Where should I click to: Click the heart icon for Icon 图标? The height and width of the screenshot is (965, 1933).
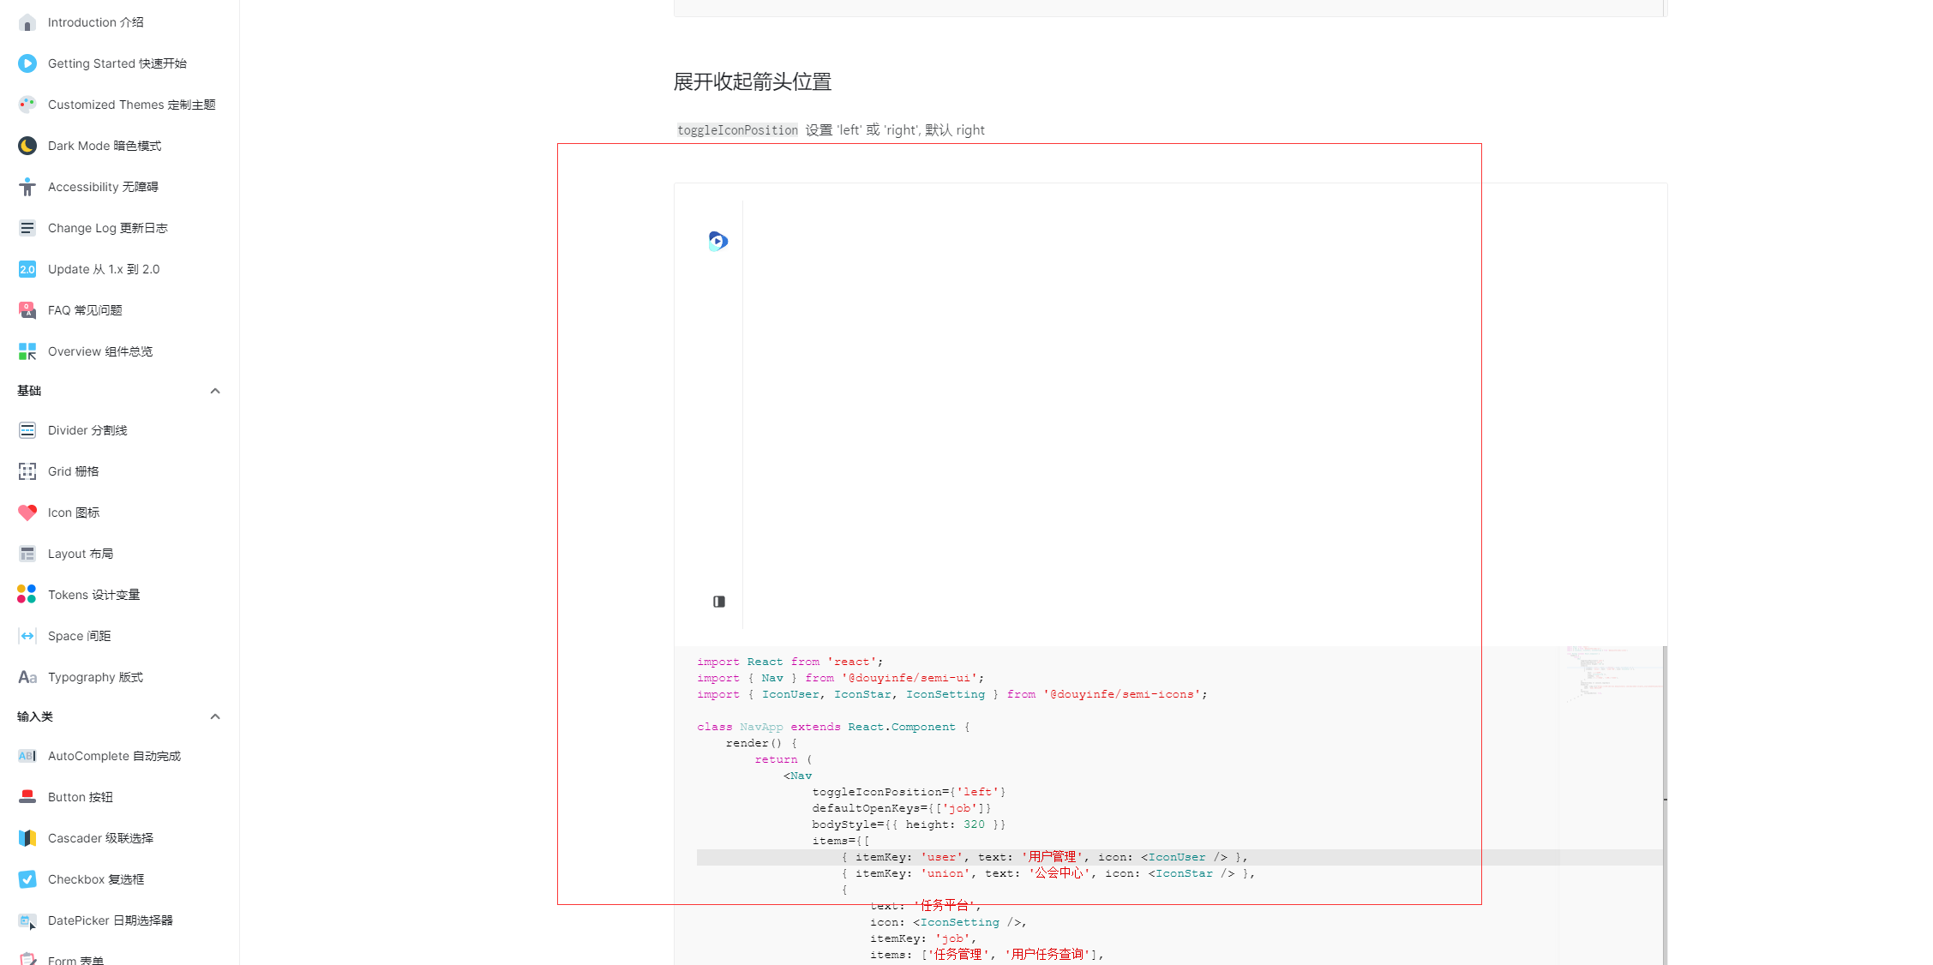pyautogui.click(x=27, y=512)
